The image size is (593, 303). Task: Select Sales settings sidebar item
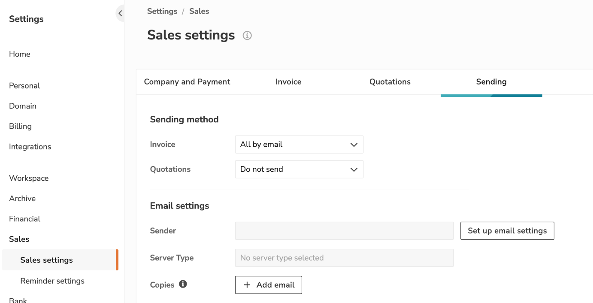click(x=60, y=260)
